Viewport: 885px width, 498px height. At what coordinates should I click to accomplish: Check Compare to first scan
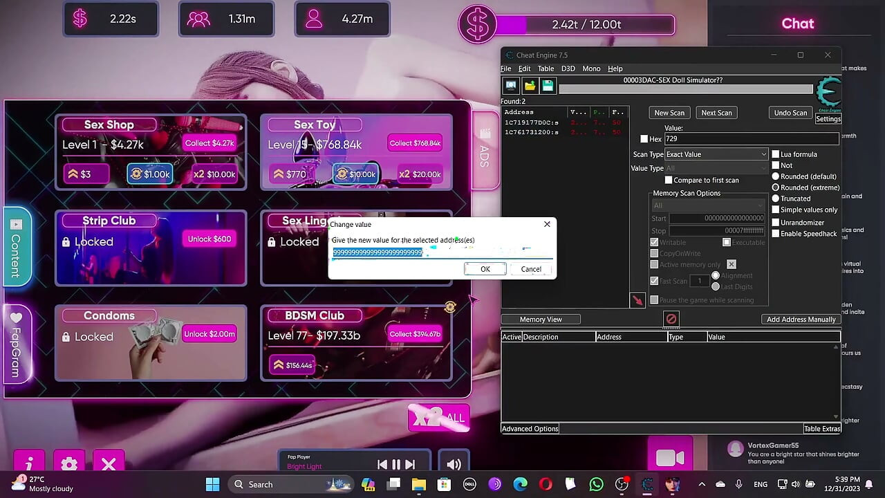pyautogui.click(x=669, y=180)
